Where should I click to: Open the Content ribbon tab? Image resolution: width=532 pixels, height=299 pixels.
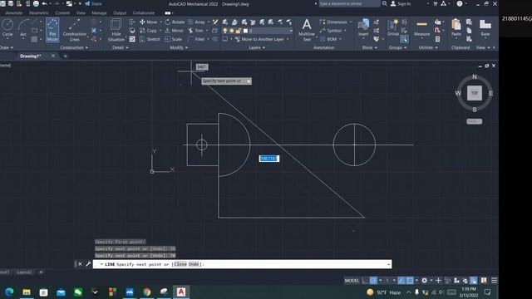click(x=62, y=13)
